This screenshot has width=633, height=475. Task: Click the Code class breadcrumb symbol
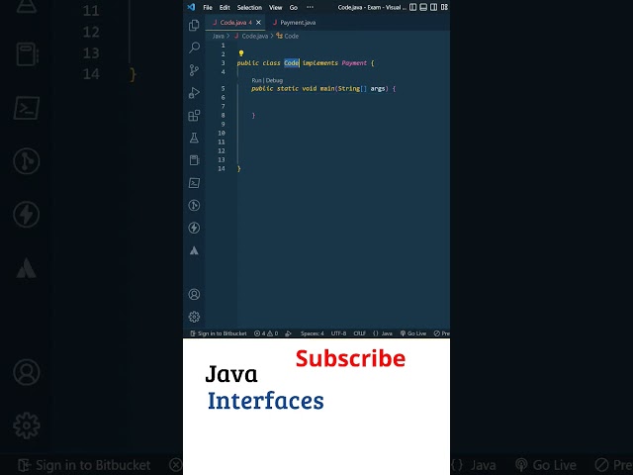(x=291, y=36)
